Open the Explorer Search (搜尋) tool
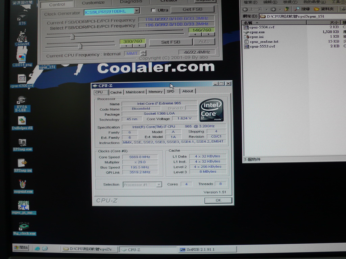Screen dimensions: 346x259 tap(302, 9)
